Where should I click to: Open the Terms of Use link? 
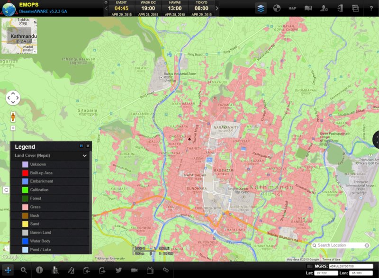pos(331,260)
